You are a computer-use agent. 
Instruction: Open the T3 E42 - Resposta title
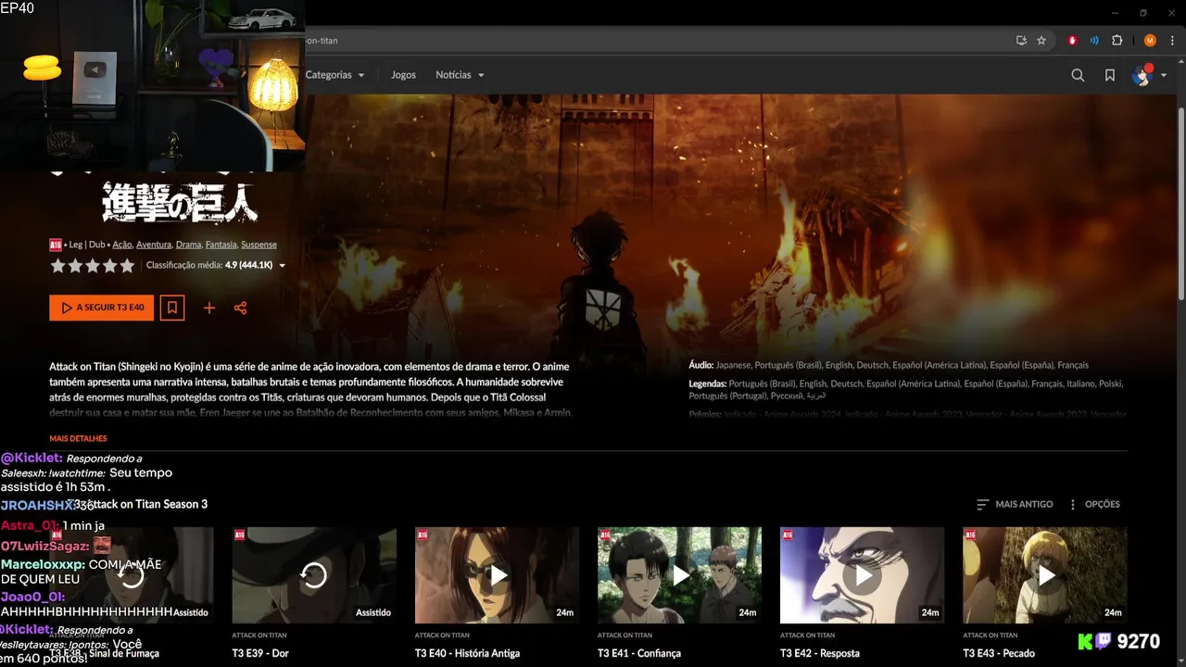click(x=820, y=653)
